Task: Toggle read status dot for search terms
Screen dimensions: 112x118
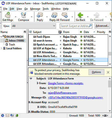Action: (60, 41)
